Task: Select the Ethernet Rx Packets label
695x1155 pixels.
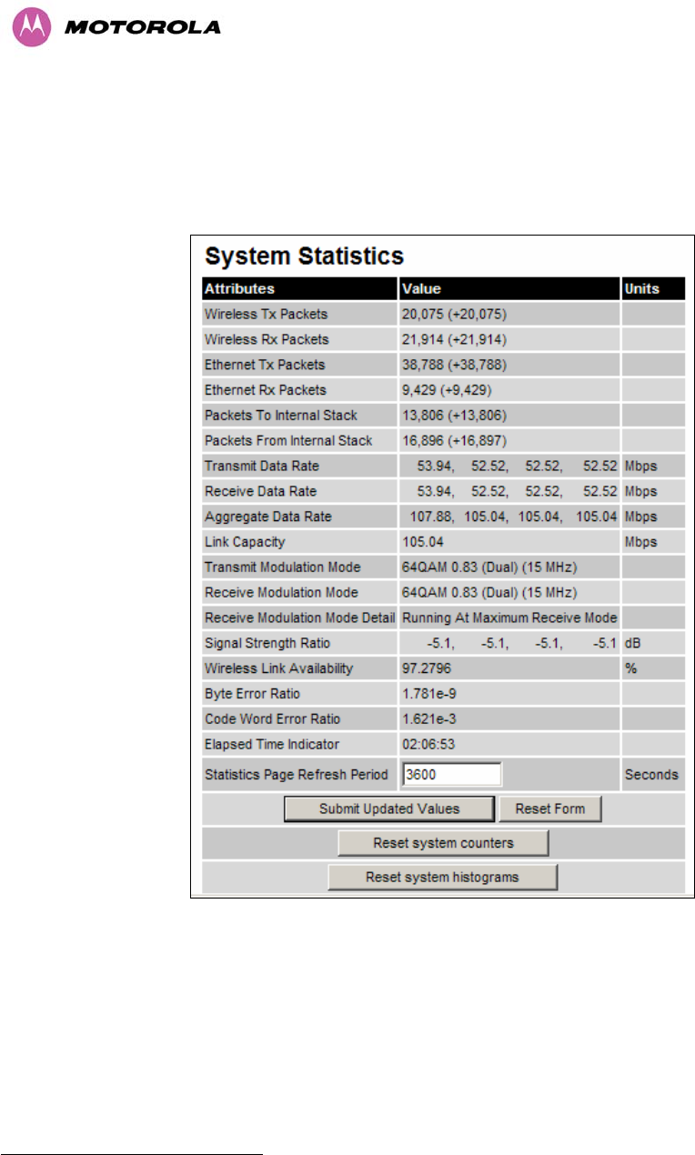Action: click(x=266, y=390)
